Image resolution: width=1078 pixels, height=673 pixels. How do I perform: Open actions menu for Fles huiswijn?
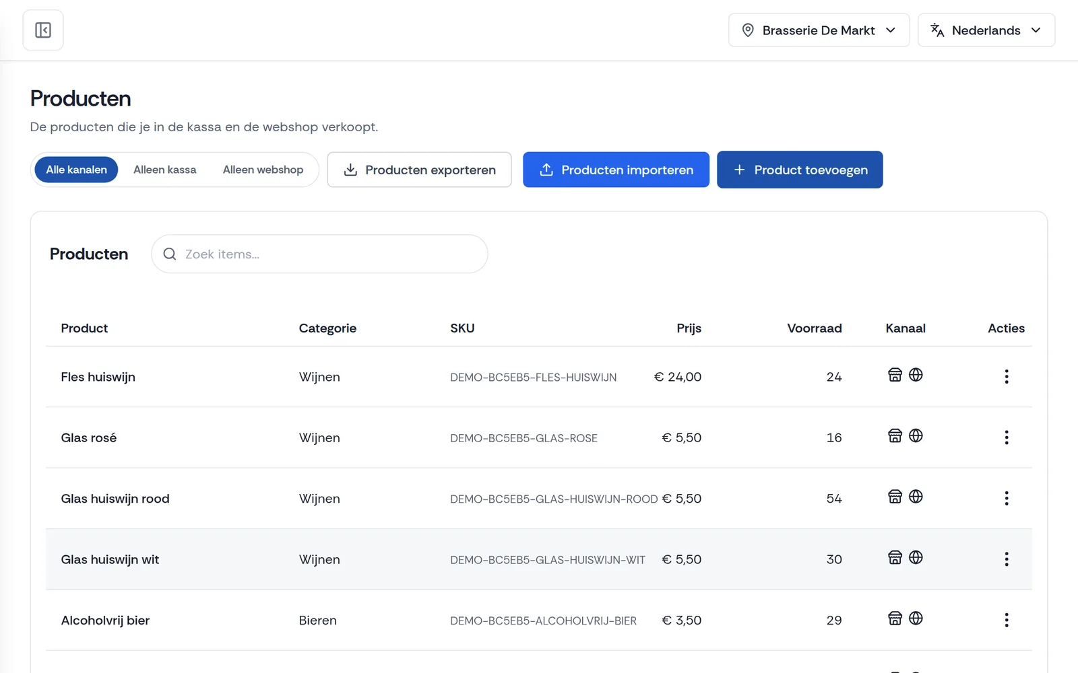pyautogui.click(x=1006, y=377)
